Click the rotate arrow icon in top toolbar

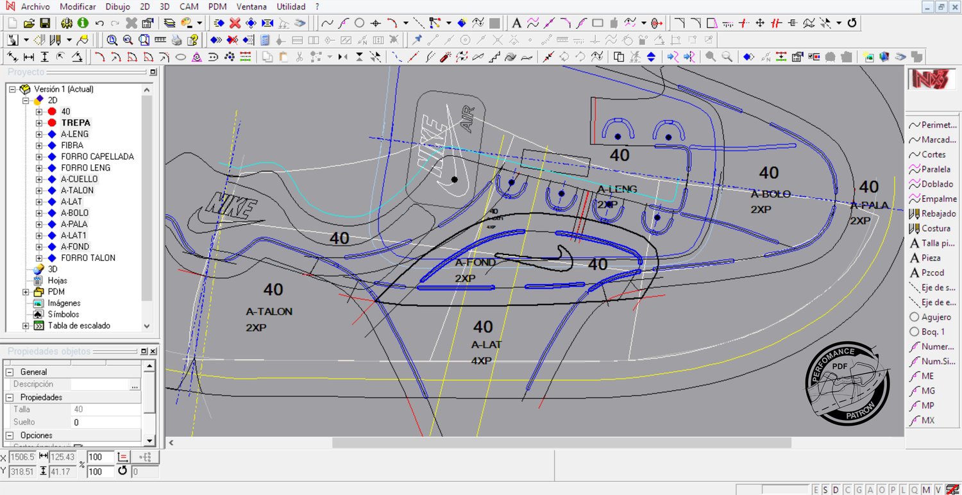(852, 23)
